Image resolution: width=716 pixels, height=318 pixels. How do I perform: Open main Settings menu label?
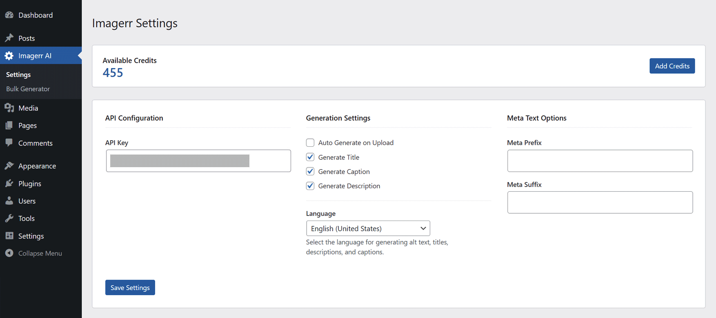click(x=31, y=236)
